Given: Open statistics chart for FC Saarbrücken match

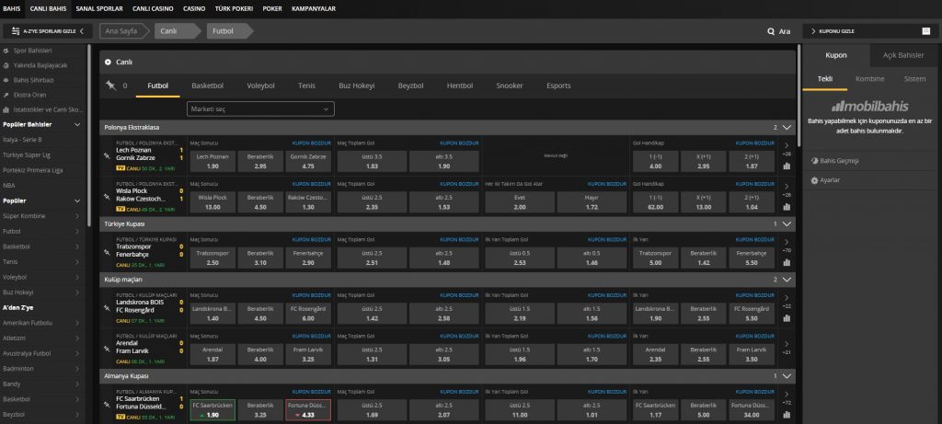Looking at the screenshot, I should pyautogui.click(x=787, y=415).
